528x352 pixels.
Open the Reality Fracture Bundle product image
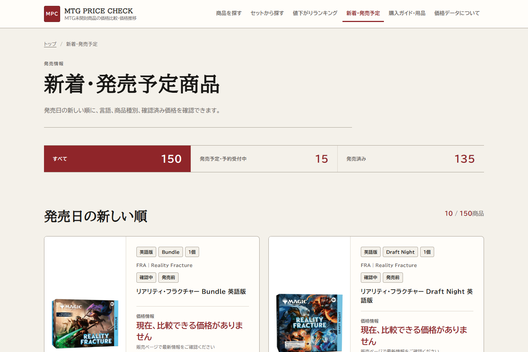pyautogui.click(x=85, y=324)
